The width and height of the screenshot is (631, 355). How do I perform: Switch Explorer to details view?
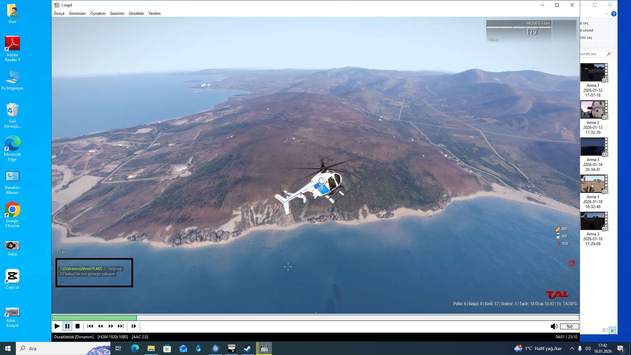click(x=605, y=330)
